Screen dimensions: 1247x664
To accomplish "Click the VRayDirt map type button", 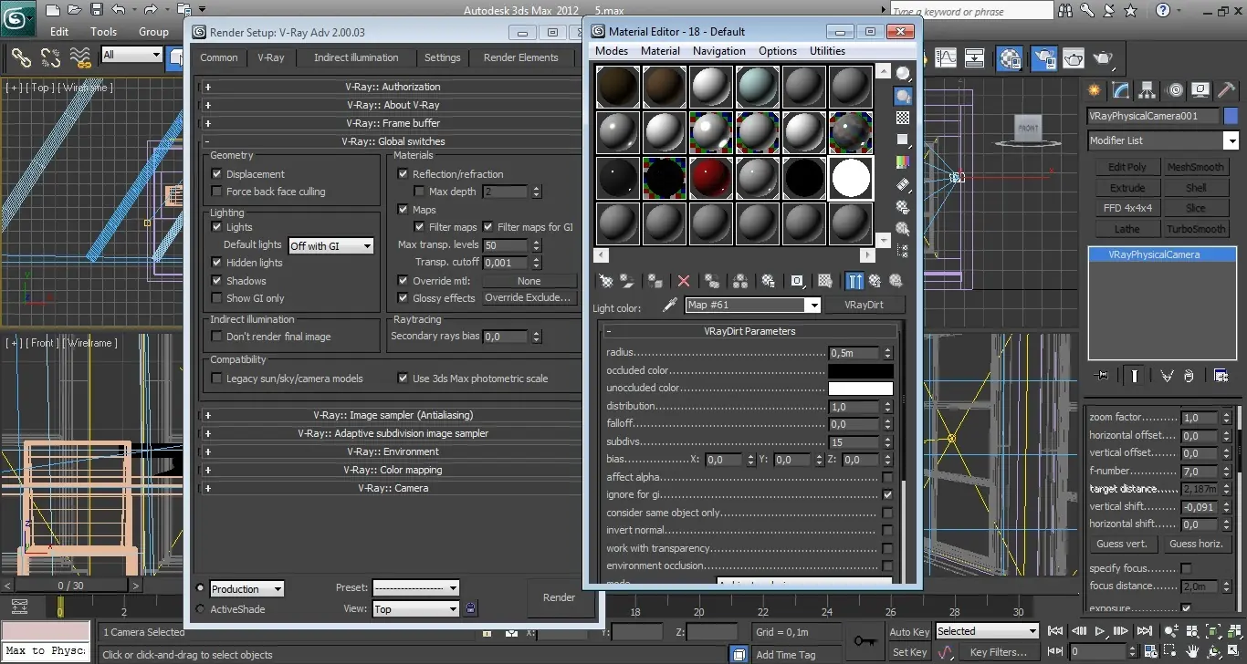I will (x=864, y=305).
